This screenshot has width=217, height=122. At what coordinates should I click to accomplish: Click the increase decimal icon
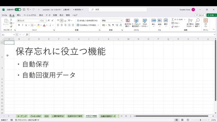tap(117, 25)
